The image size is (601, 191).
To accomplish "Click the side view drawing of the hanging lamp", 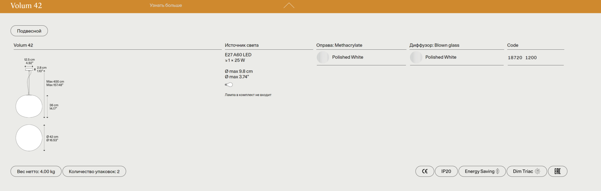I will [x=29, y=106].
